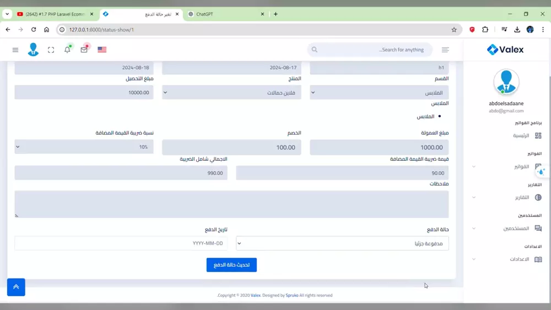
Task: Expand the الفواتير sidebar submenu chevron
Action: tap(474, 167)
